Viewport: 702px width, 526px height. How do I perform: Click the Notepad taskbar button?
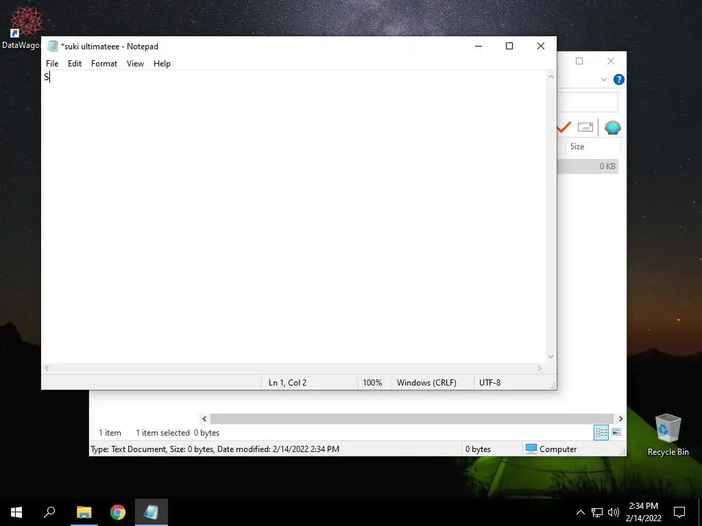152,512
